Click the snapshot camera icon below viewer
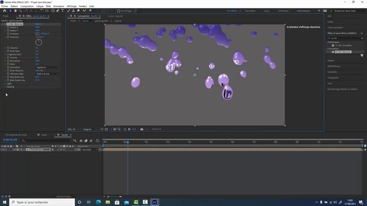The height and width of the screenshot is (206, 367). pos(142,129)
